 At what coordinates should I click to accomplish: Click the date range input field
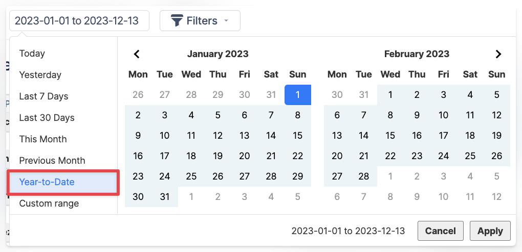click(x=79, y=21)
